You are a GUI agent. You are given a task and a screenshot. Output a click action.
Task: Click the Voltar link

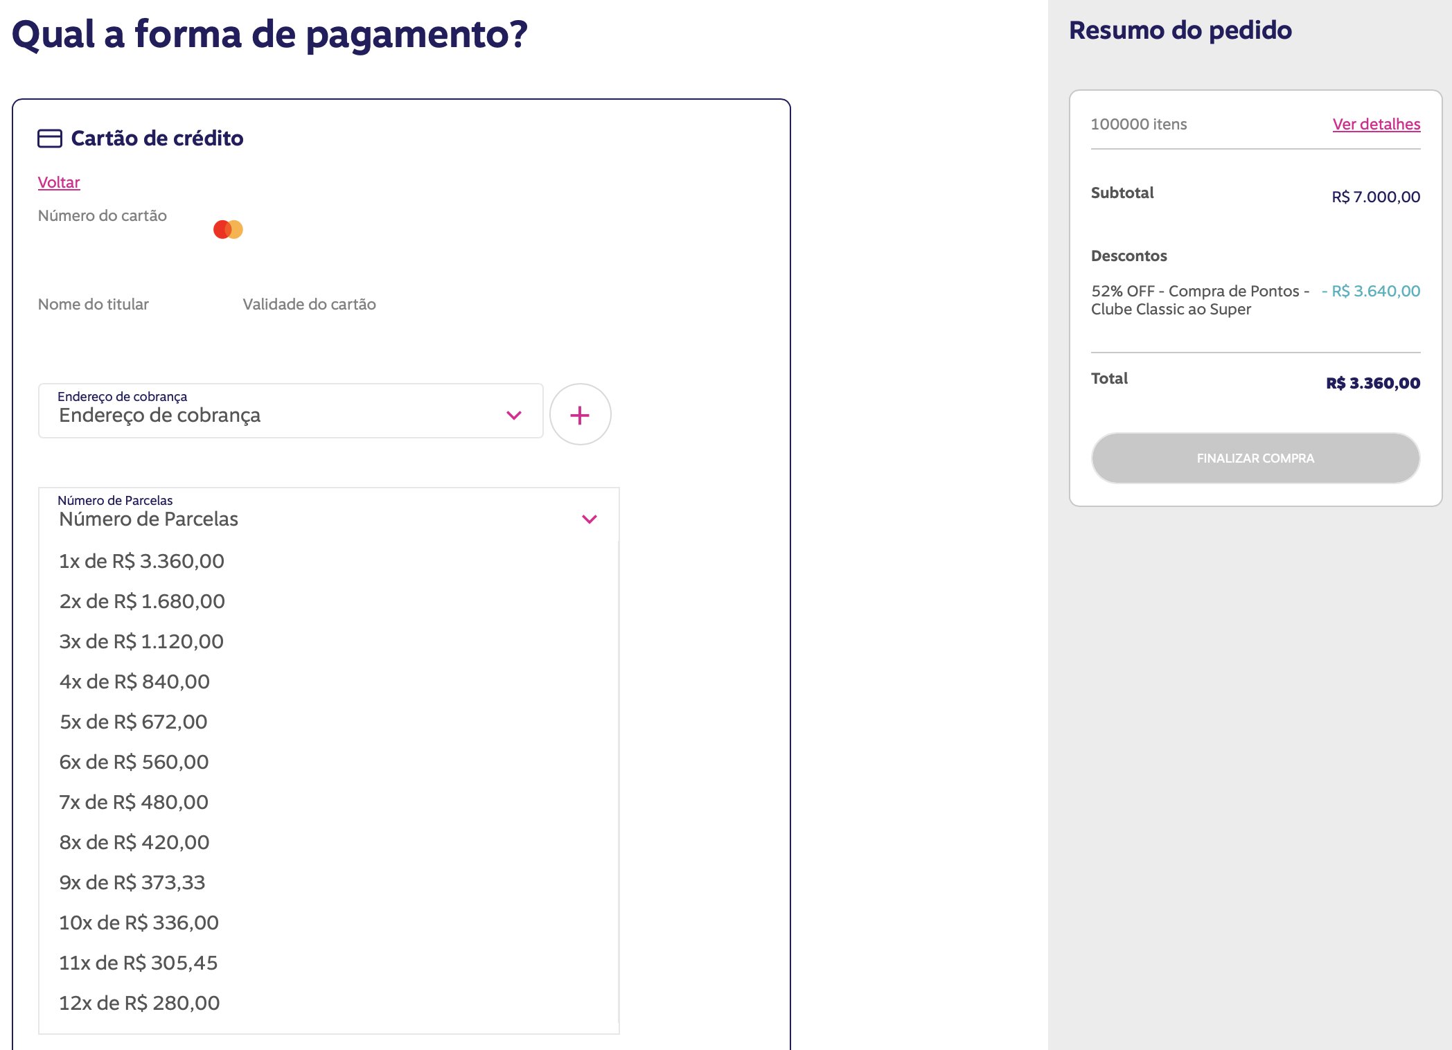59,182
